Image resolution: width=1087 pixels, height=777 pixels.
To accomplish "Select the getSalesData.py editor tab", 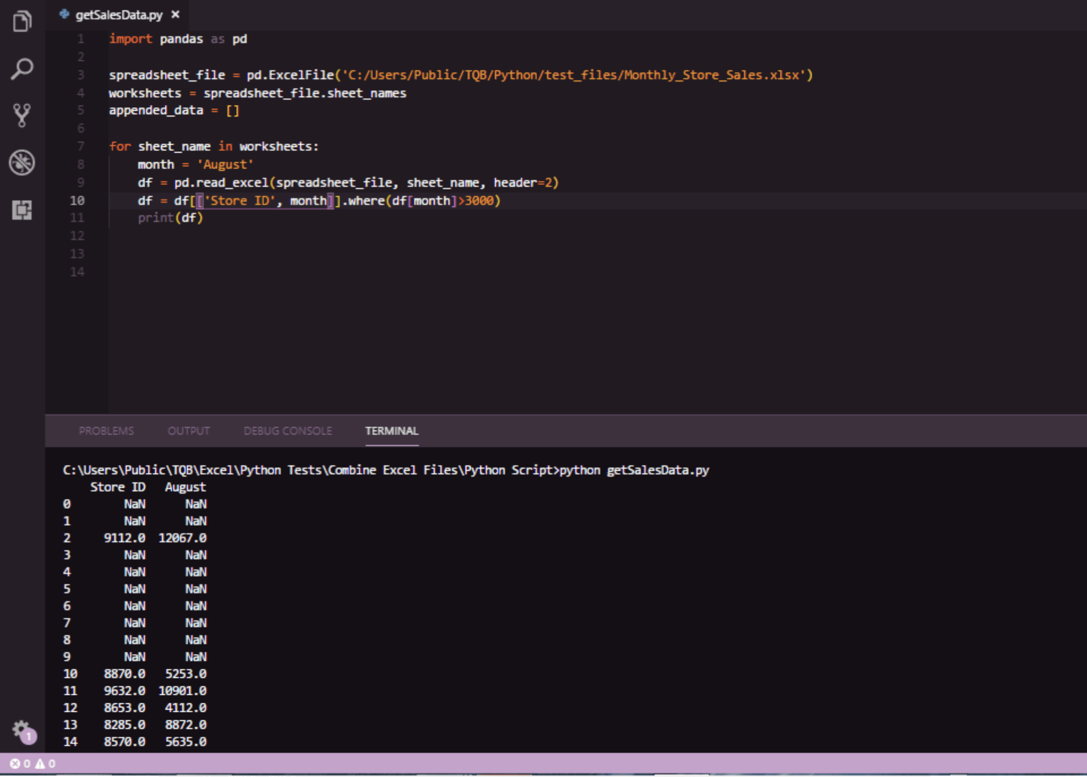I will coord(118,14).
